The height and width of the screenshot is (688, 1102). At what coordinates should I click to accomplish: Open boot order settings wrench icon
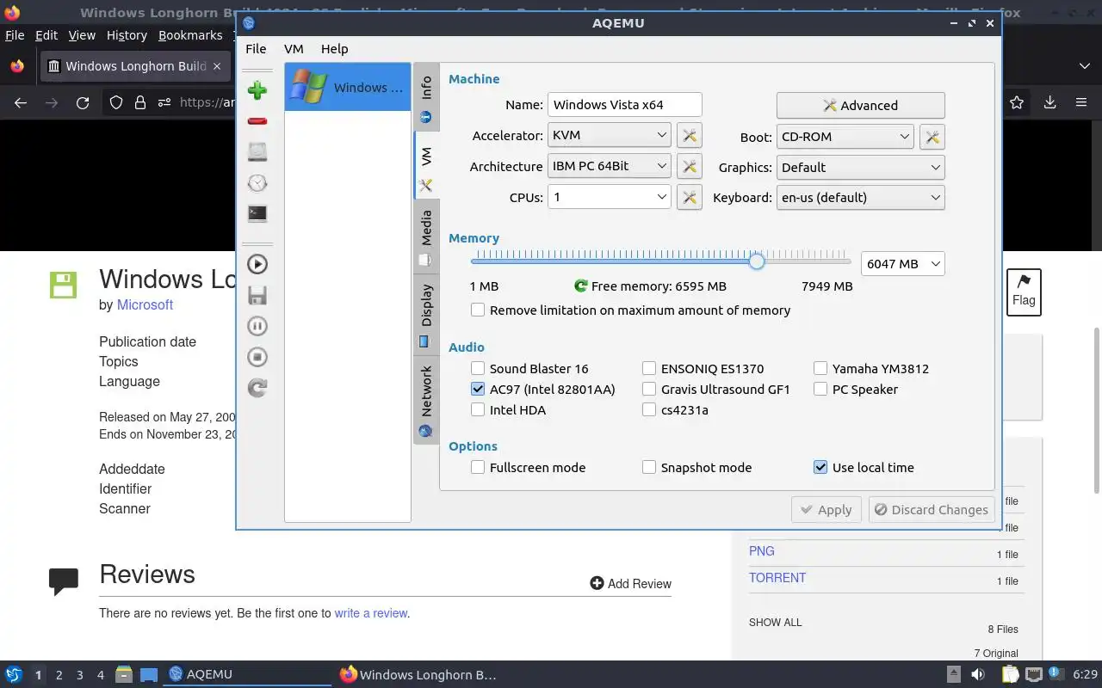(x=932, y=136)
